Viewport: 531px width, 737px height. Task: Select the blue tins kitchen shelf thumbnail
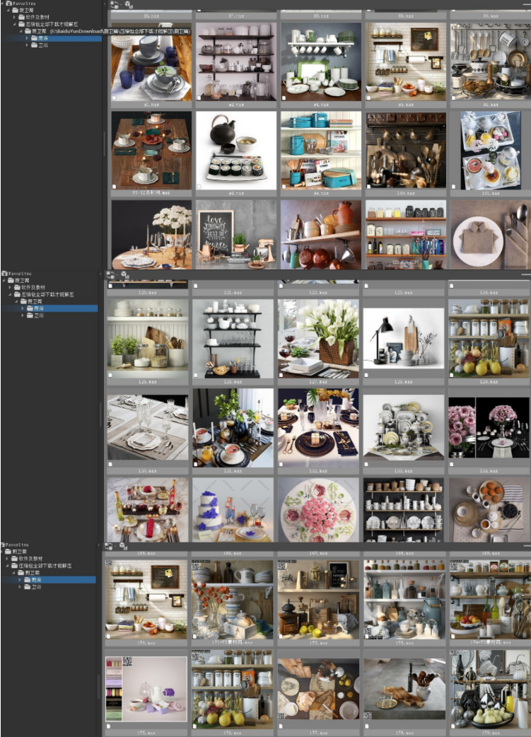(x=321, y=151)
